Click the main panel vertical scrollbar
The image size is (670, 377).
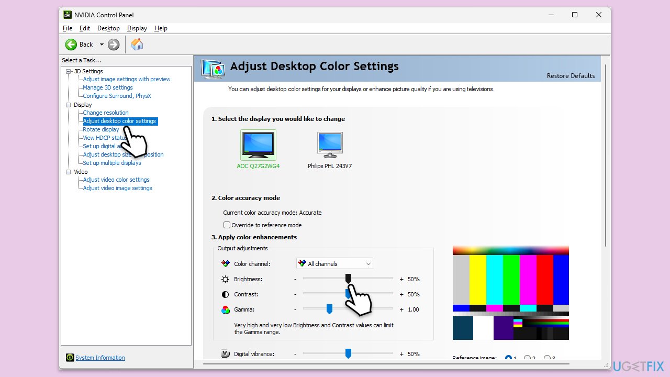coord(606,155)
